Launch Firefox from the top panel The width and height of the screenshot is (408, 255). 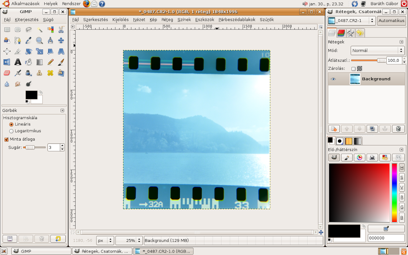(x=86, y=4)
